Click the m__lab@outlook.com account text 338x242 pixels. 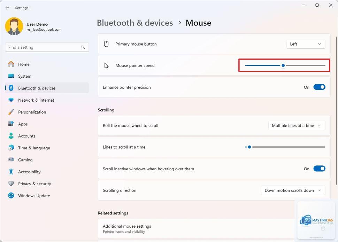tap(44, 30)
